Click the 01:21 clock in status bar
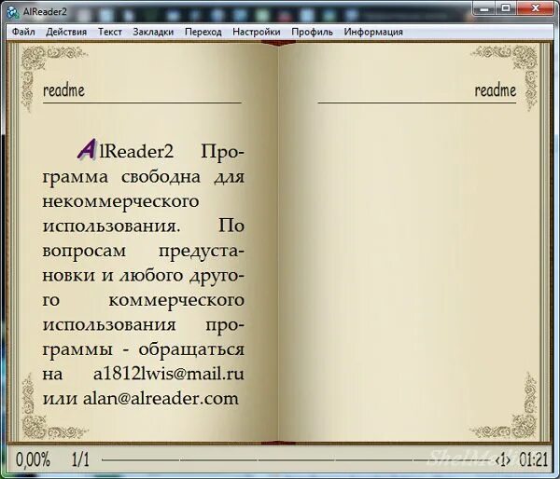 [x=533, y=459]
